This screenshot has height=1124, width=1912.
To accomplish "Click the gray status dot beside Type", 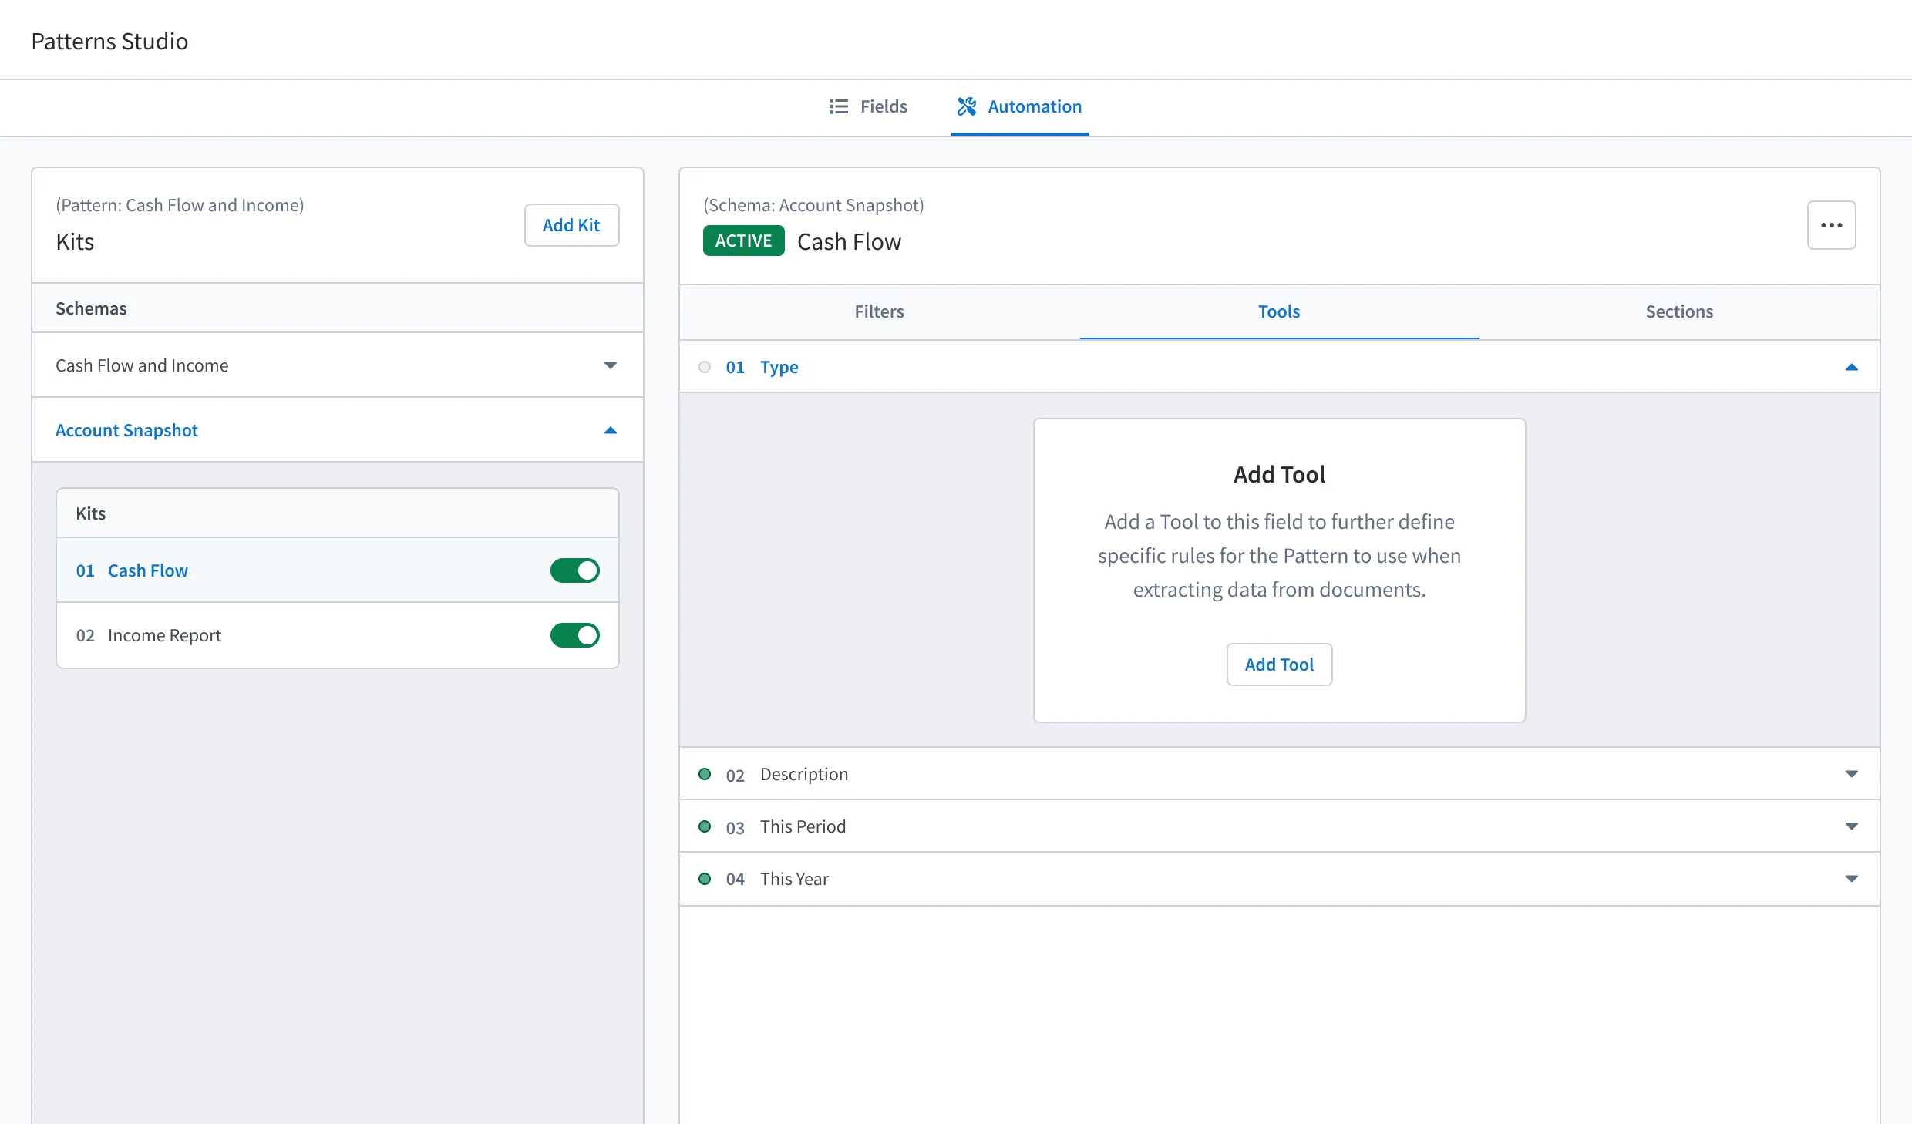I will coord(705,367).
